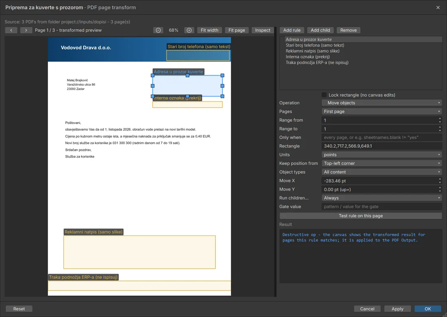Click the Add rule button
447x317 pixels.
[x=292, y=30]
